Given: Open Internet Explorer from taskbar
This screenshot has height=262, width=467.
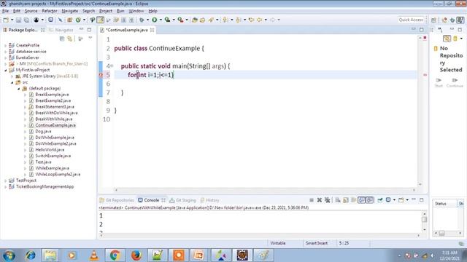Looking at the screenshot, I should pyautogui.click(x=31, y=255).
